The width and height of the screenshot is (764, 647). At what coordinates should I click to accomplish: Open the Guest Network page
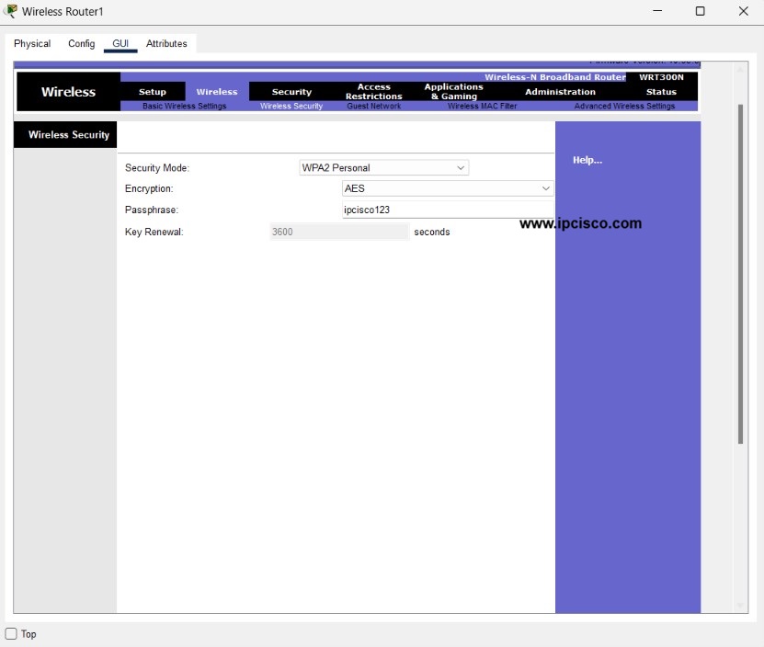373,106
